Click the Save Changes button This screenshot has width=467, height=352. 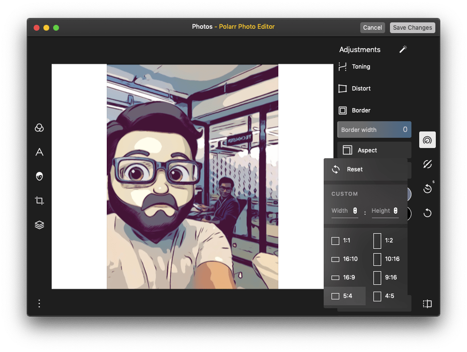[x=412, y=28]
